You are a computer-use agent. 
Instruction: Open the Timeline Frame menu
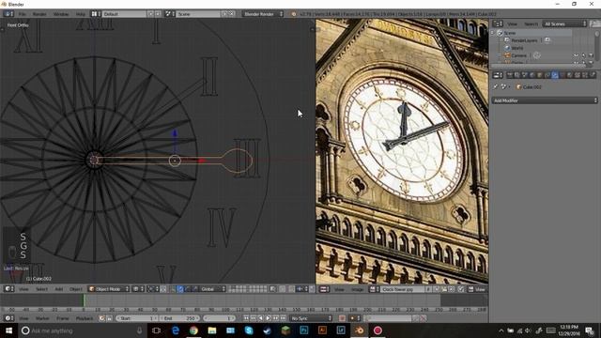[63, 318]
